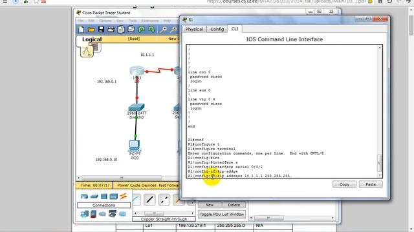414x232 pixels.
Task: Click the Paste icon in Packet Tracer toolbar
Action: coord(131,29)
